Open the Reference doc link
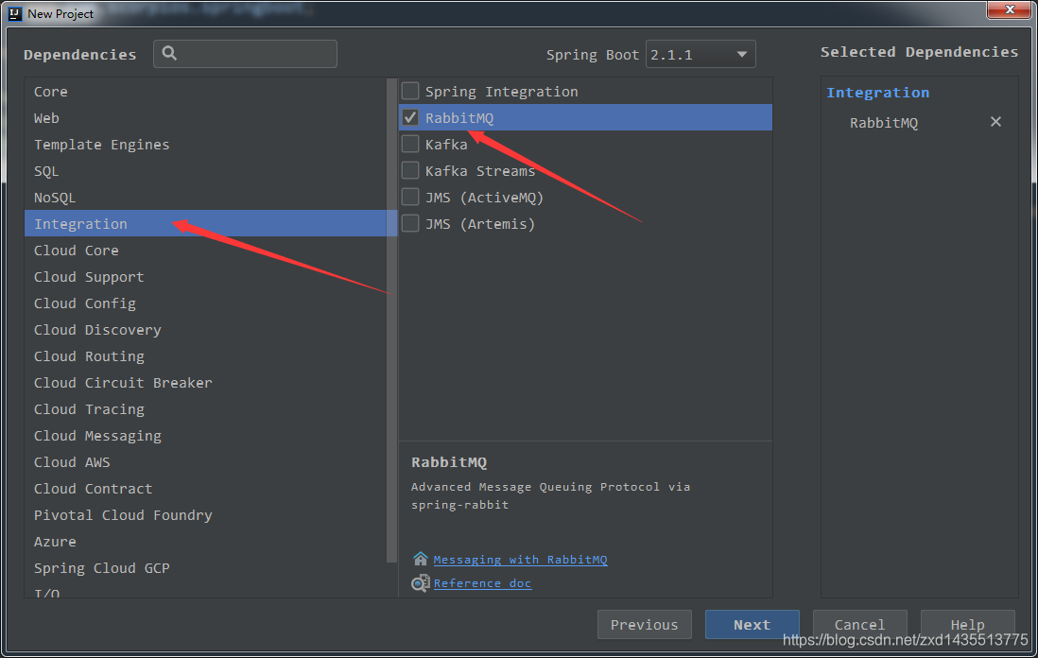 click(x=482, y=583)
